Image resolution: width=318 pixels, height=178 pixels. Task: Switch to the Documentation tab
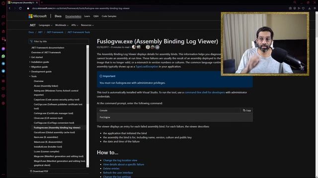click(x=73, y=16)
